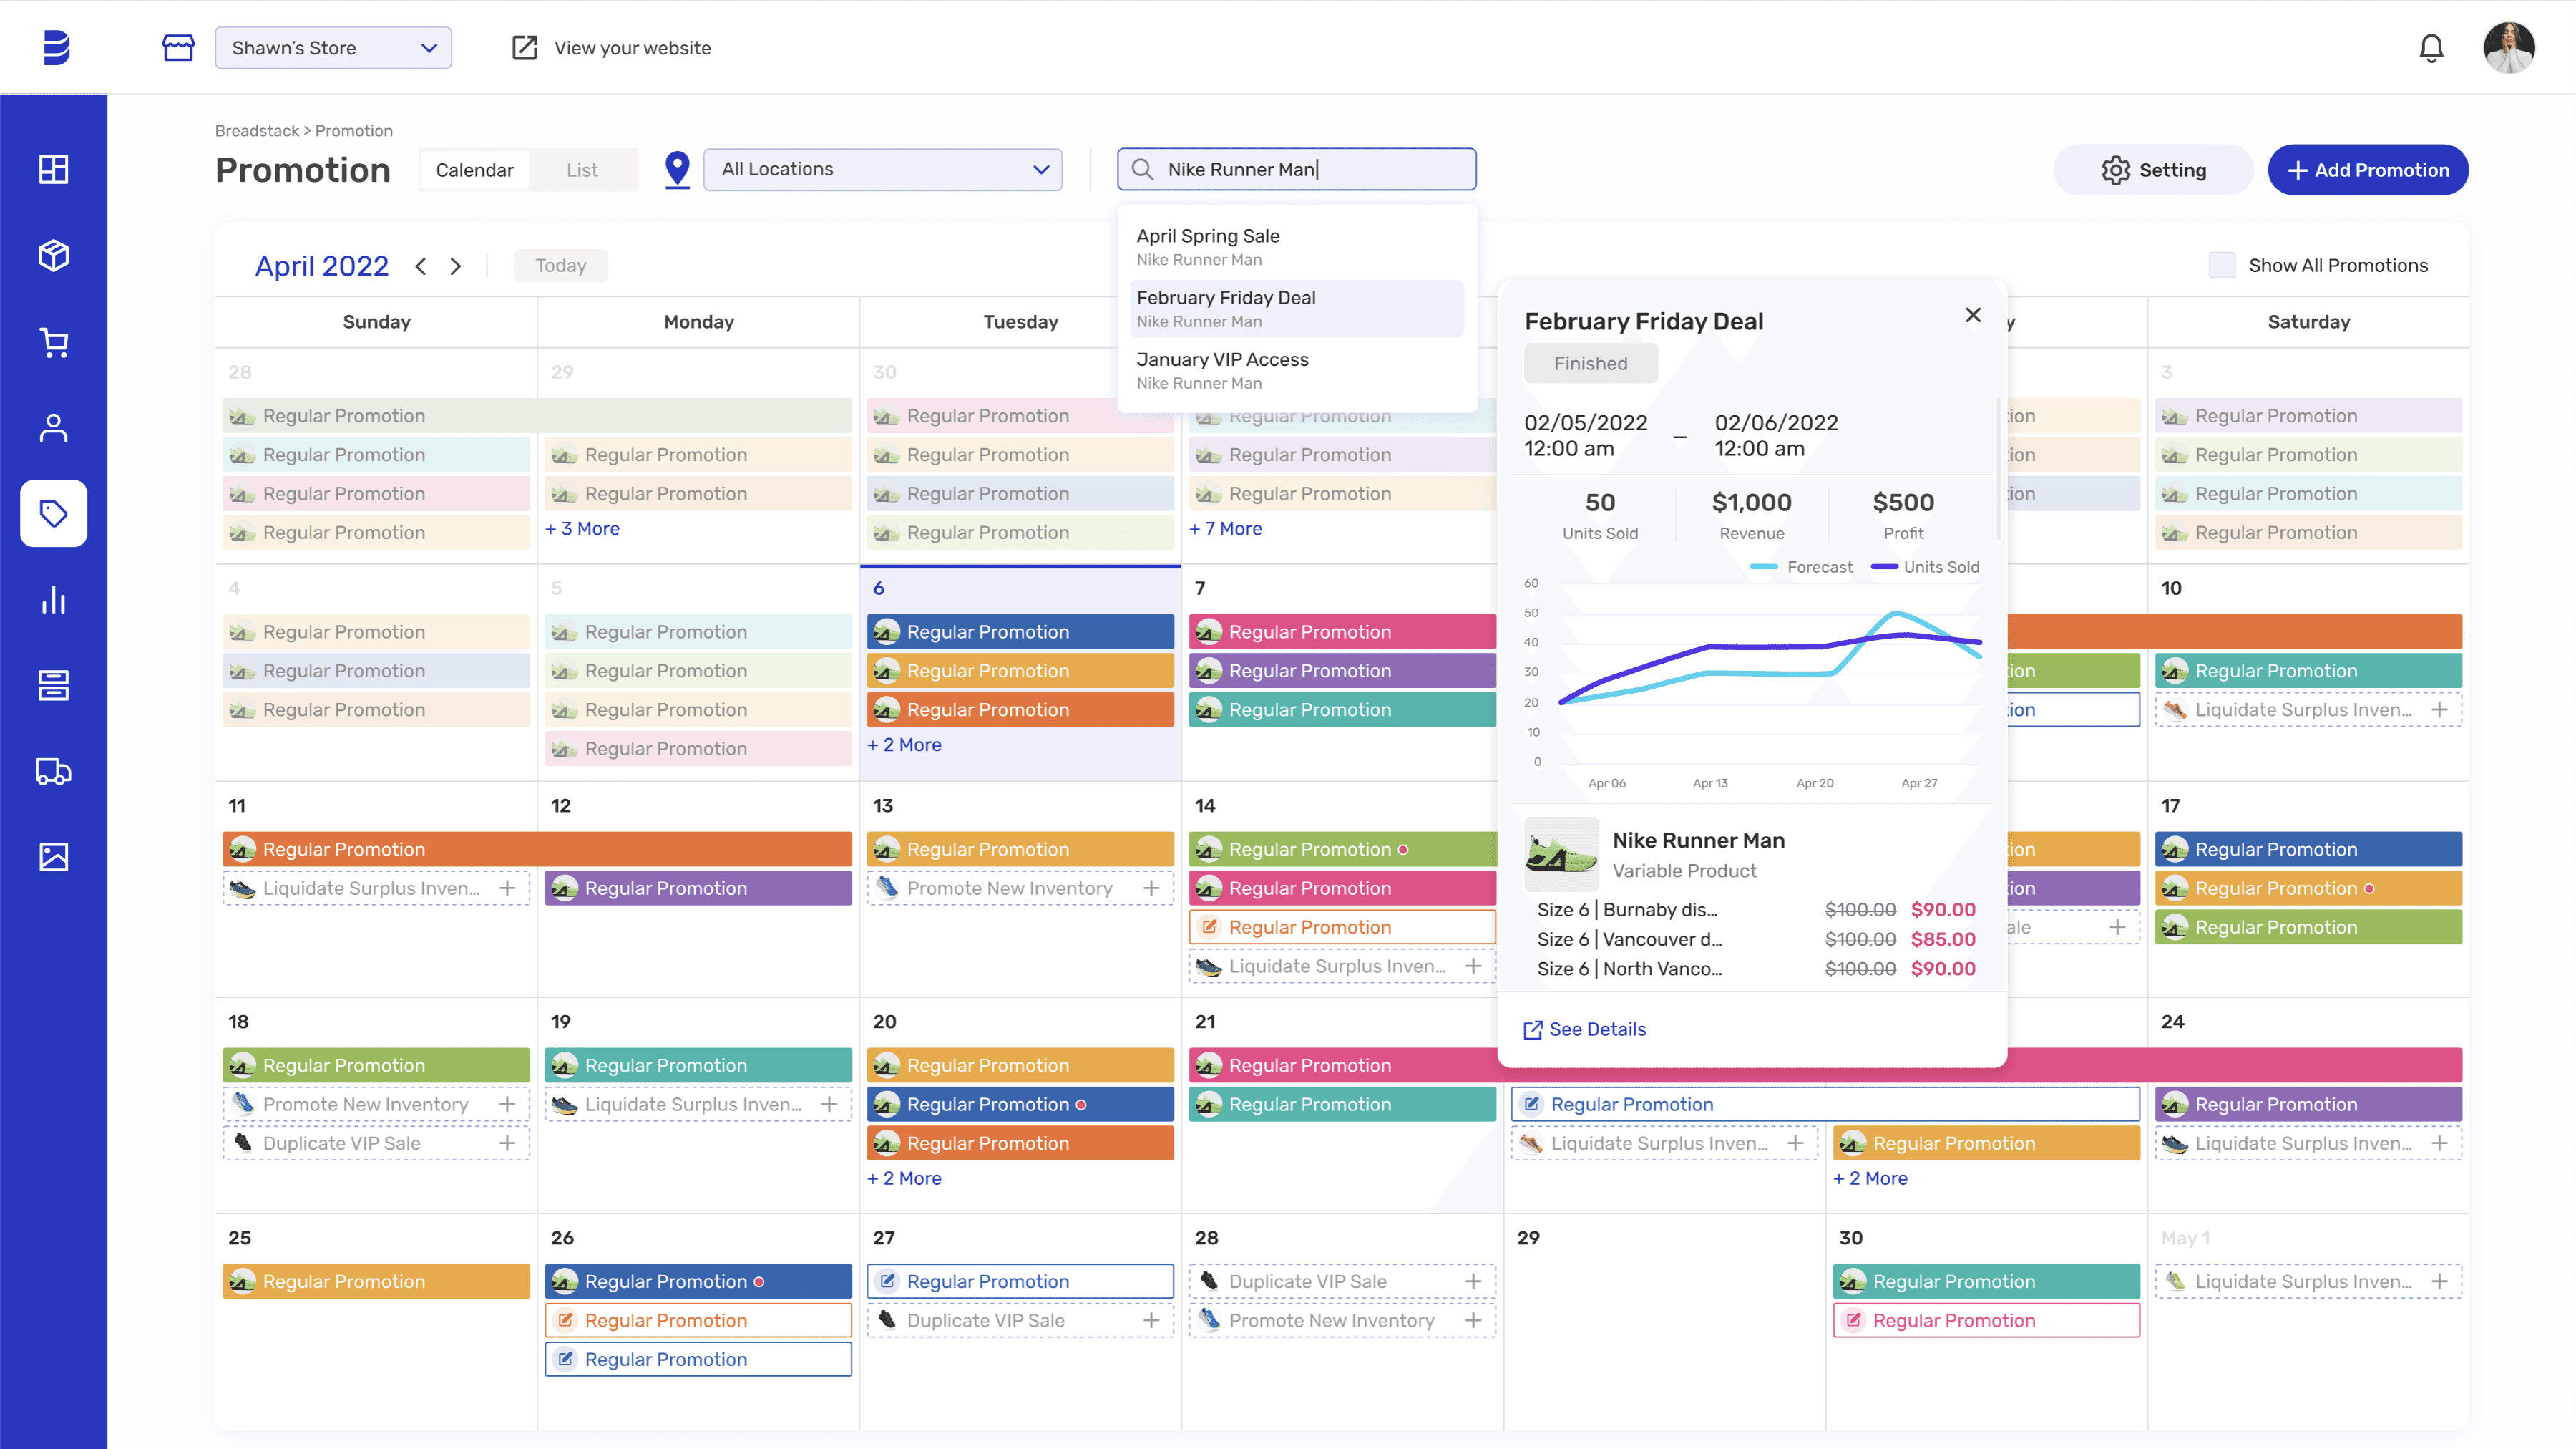Viewport: 2576px width, 1449px height.
Task: Click the notifications bell icon
Action: pyautogui.click(x=2430, y=48)
